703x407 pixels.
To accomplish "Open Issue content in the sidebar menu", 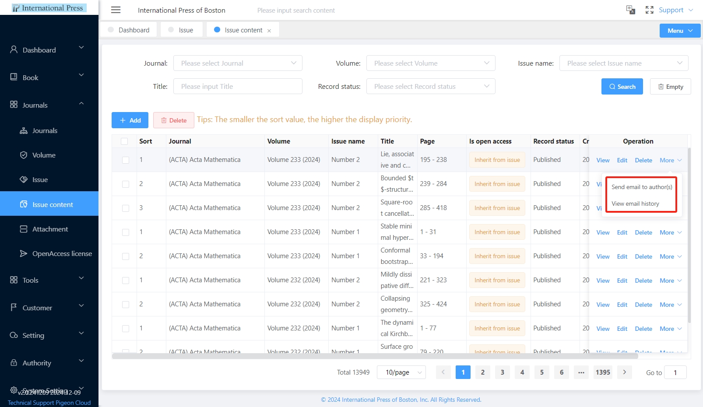I will [x=49, y=203].
